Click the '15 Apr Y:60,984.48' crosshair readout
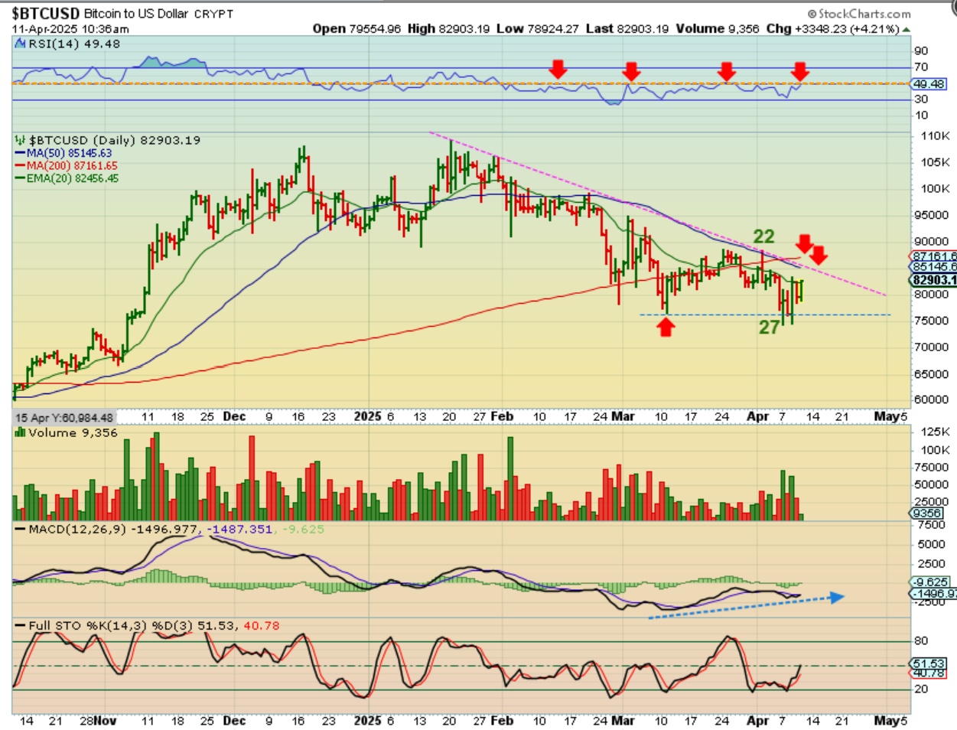The width and height of the screenshot is (957, 730). coord(64,418)
